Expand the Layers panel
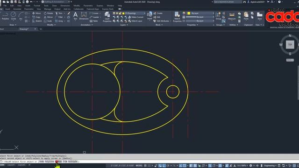The height and width of the screenshot is (168, 299). pos(124,25)
